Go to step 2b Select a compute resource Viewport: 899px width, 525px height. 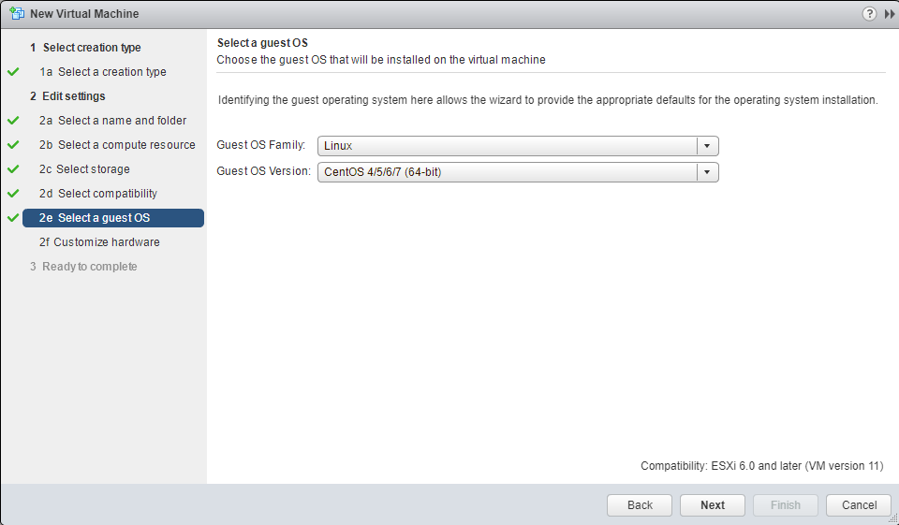point(117,144)
